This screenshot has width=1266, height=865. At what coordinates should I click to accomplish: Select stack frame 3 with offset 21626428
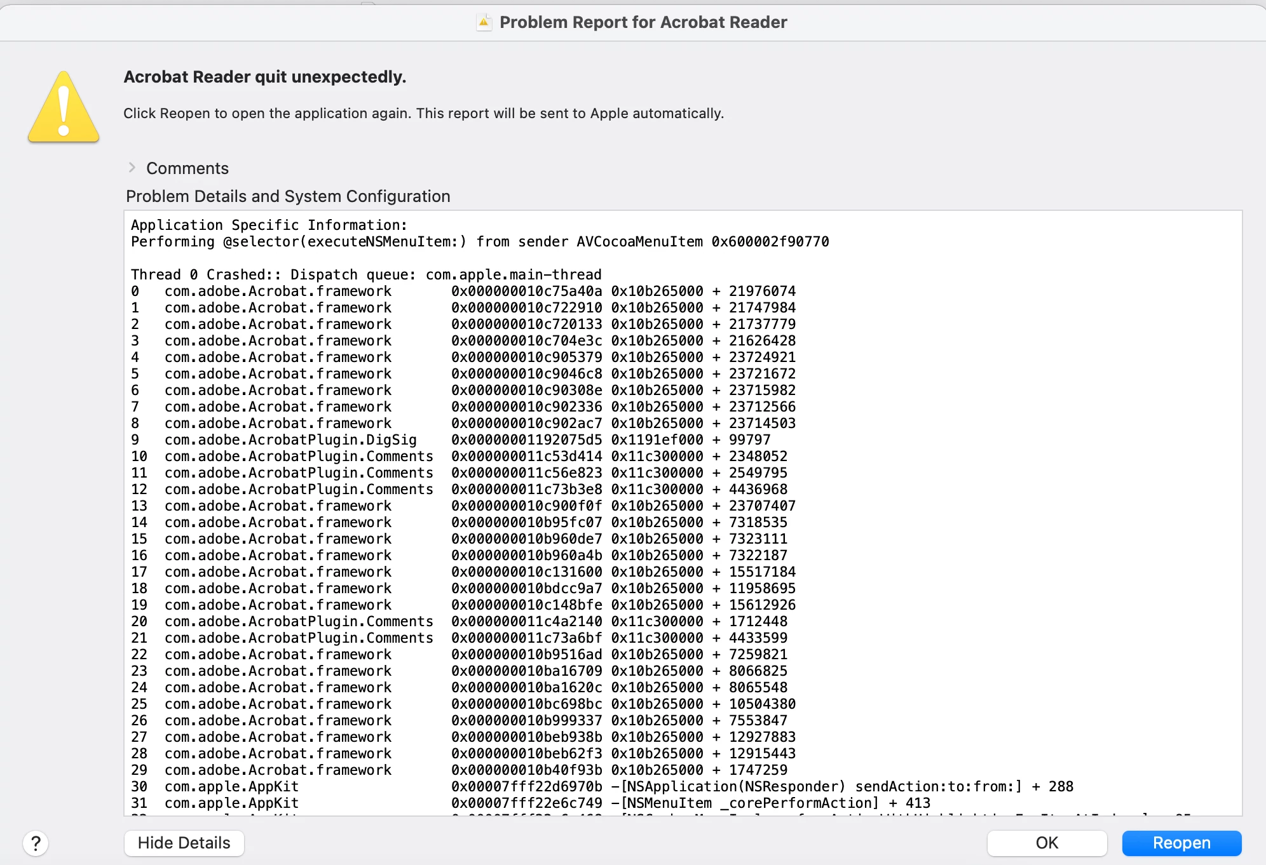pyautogui.click(x=463, y=340)
